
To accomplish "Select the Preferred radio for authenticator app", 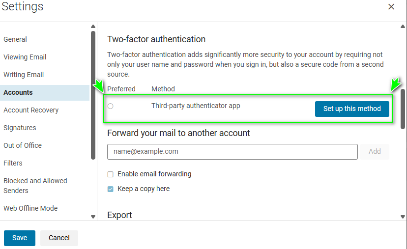I will click(x=110, y=106).
